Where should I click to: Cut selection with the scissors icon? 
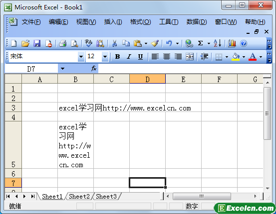(x=114, y=43)
